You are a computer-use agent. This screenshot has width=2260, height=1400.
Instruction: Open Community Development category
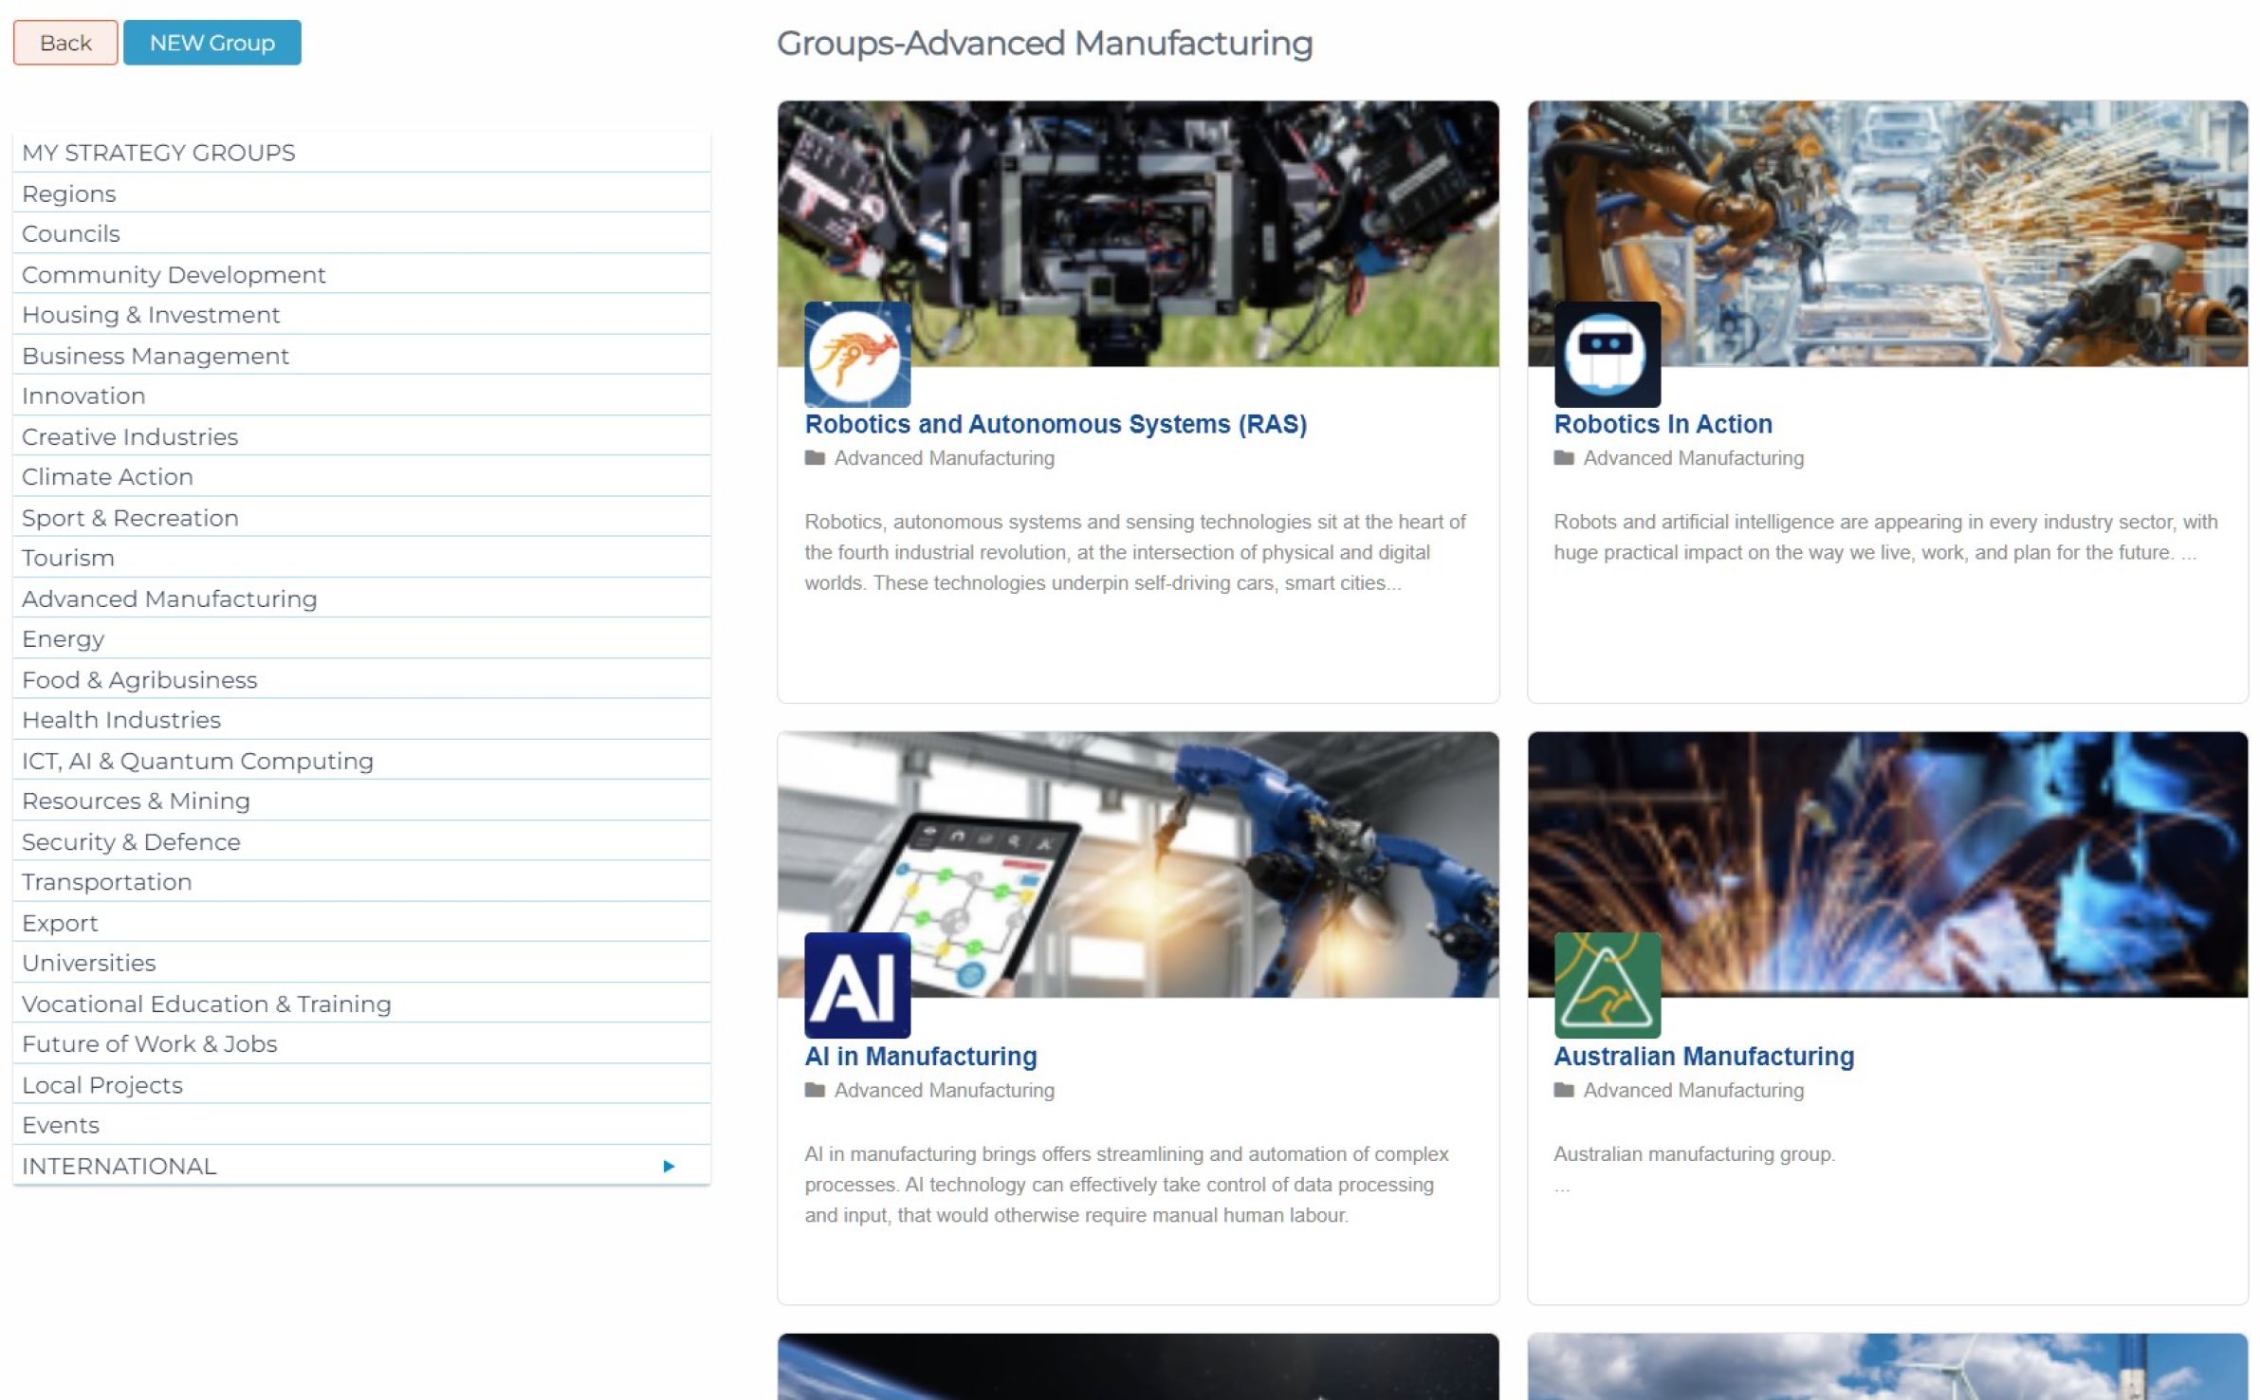[361, 274]
